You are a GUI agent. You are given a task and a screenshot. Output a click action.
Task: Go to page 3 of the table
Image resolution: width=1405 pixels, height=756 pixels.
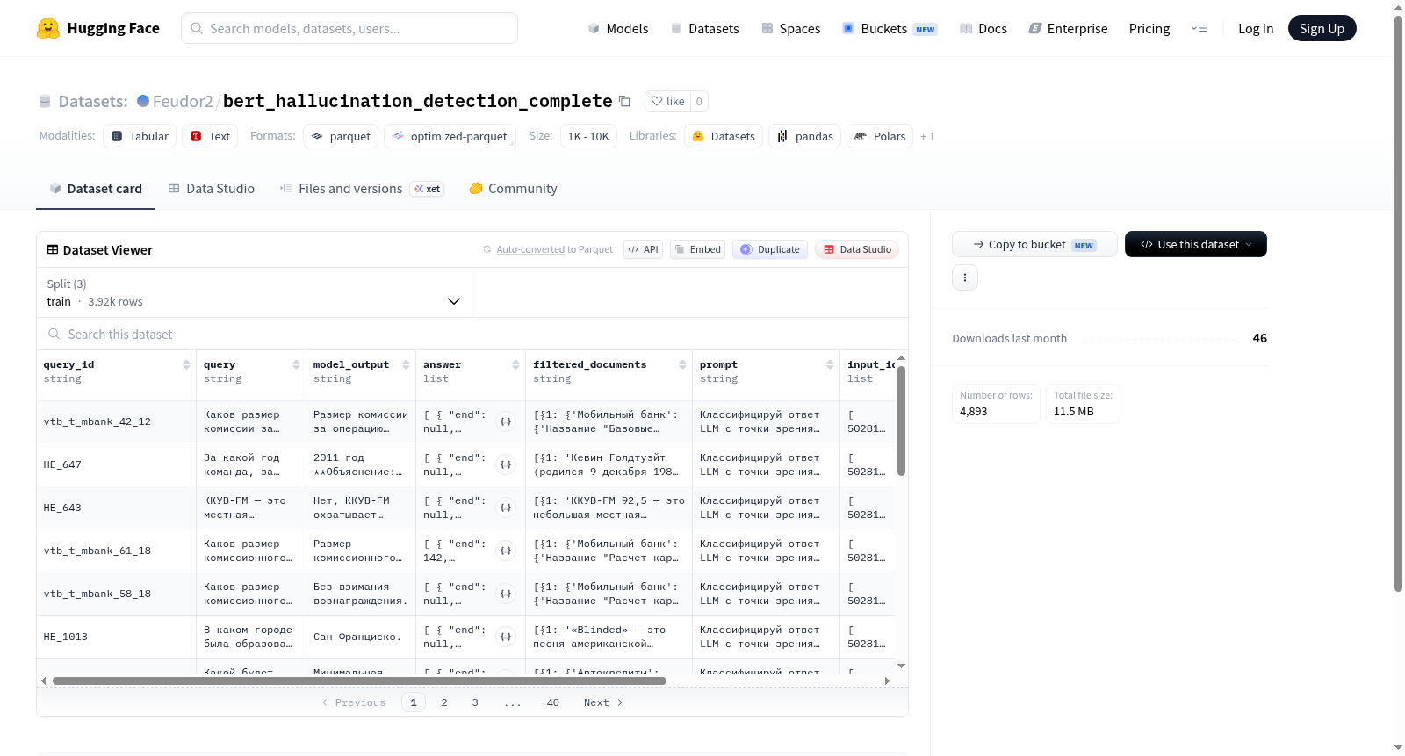pyautogui.click(x=475, y=702)
